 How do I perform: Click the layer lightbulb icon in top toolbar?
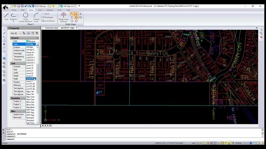pyautogui.click(x=50, y=6)
